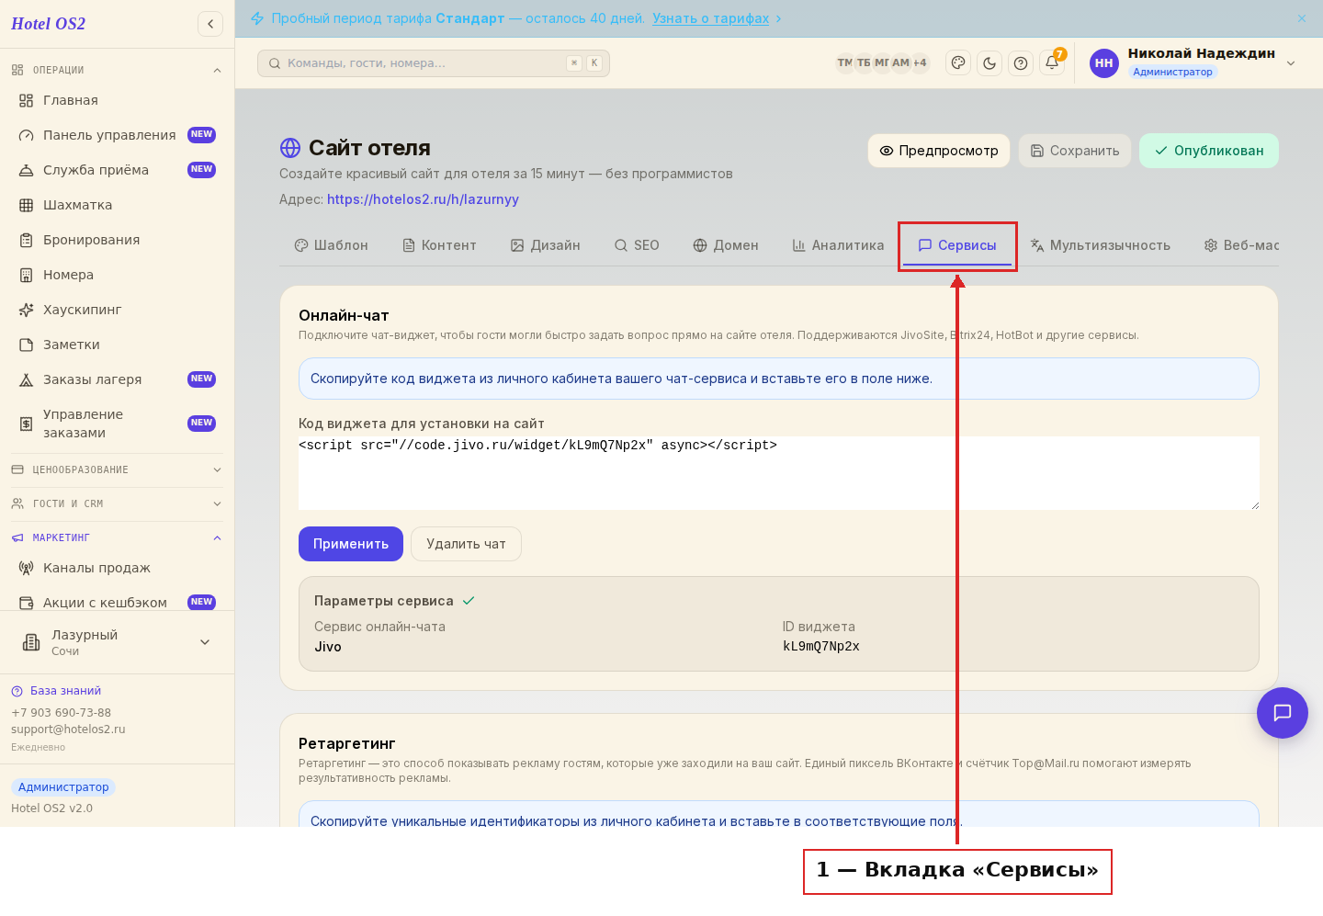Open Акции с кешбэком in sidebar
Viewport: 1323px width, 916px height.
(117, 603)
